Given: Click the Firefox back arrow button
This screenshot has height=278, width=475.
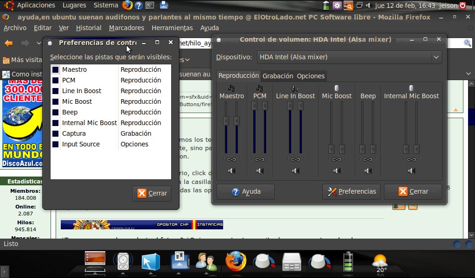Looking at the screenshot, I should click(x=9, y=43).
